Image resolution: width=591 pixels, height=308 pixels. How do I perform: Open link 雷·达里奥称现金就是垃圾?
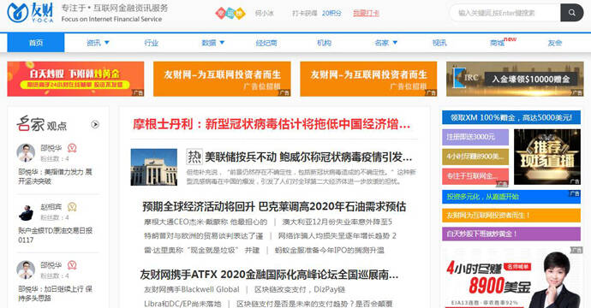(201, 251)
